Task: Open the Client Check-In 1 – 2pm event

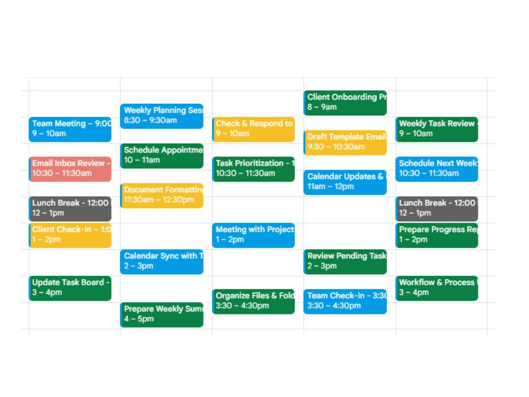Action: [70, 236]
